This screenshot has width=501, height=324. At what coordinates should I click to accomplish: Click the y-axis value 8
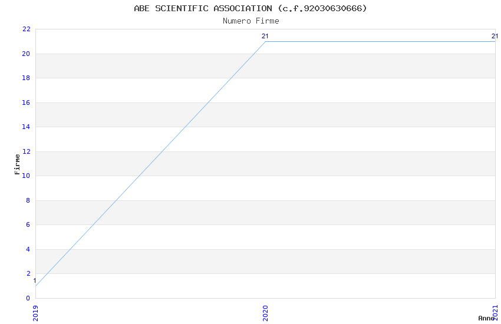click(x=28, y=200)
